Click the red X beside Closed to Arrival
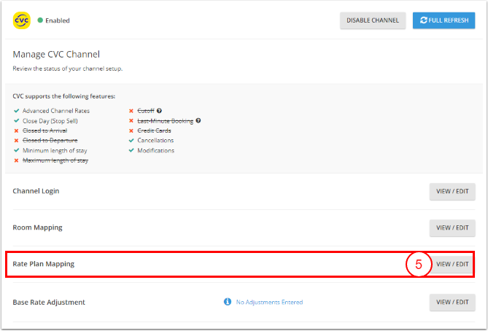The width and height of the screenshot is (488, 331). 16,131
